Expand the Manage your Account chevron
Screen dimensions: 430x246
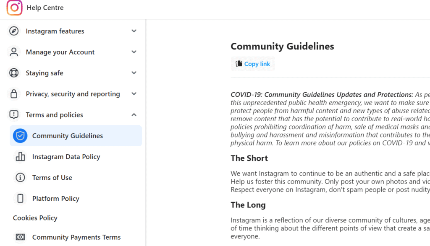click(134, 52)
